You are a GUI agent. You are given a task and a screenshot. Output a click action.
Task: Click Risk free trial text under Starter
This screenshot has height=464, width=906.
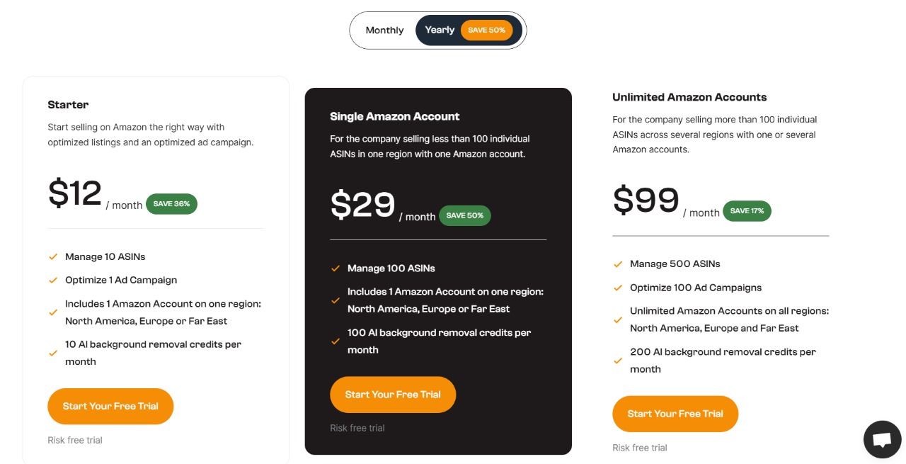[75, 440]
